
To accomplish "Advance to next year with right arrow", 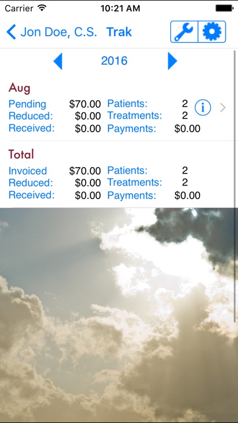I will [x=173, y=61].
